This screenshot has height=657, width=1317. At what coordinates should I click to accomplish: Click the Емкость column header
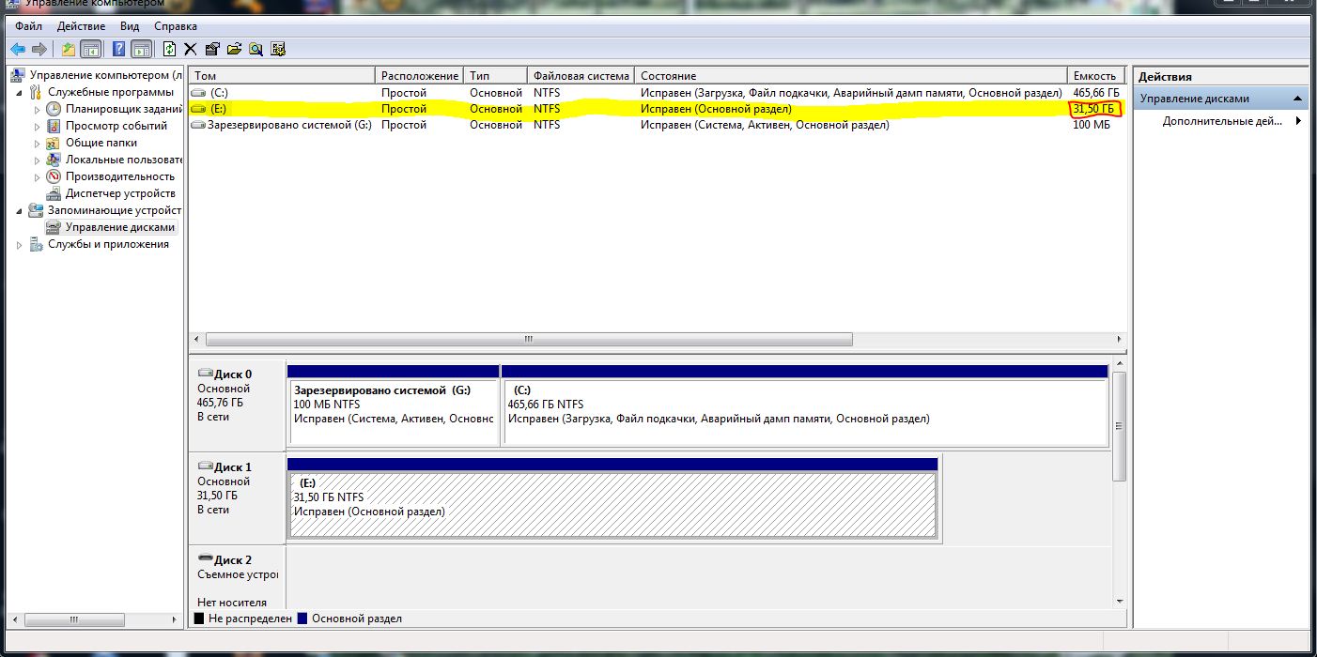1094,75
